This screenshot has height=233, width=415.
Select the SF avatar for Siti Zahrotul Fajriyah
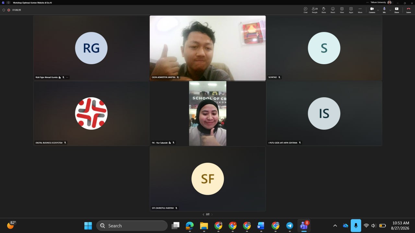207,179
